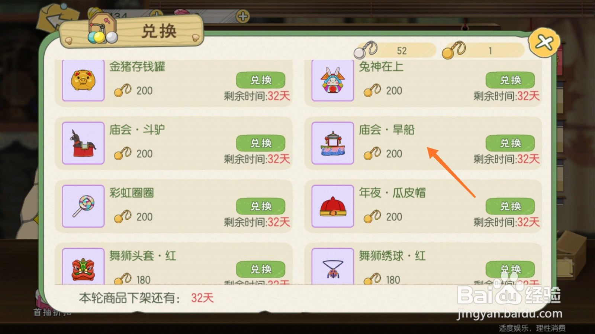
Task: Redeem the 庙会·斗驴 item
Action: [x=261, y=143]
